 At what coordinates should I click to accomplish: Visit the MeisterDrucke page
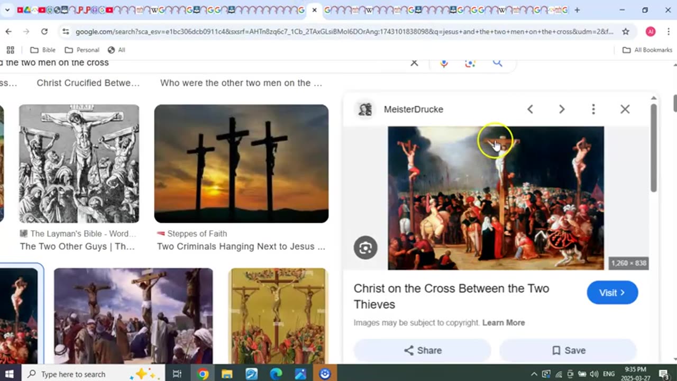612,293
